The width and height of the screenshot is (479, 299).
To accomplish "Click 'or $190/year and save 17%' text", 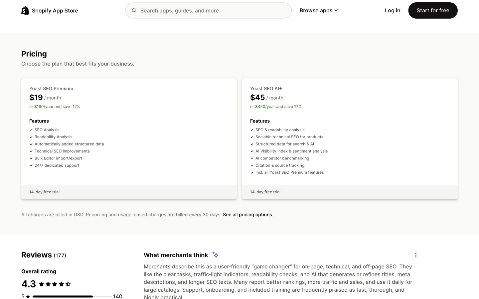I will click(x=55, y=107).
